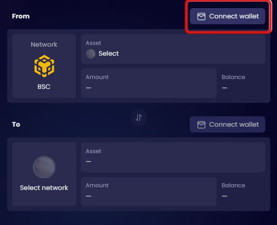Click the From section heading
This screenshot has height=225, width=277.
point(21,16)
